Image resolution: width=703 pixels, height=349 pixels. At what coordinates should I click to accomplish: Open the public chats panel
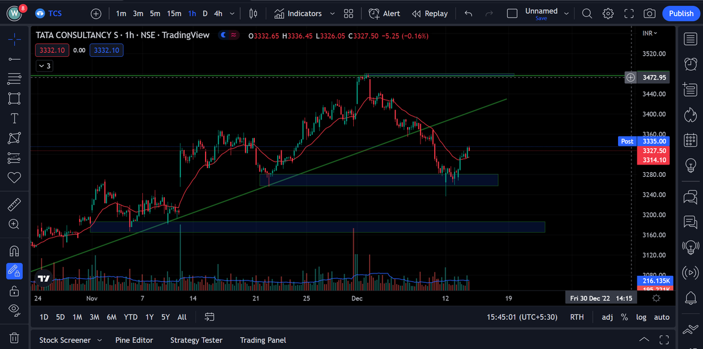tap(690, 197)
